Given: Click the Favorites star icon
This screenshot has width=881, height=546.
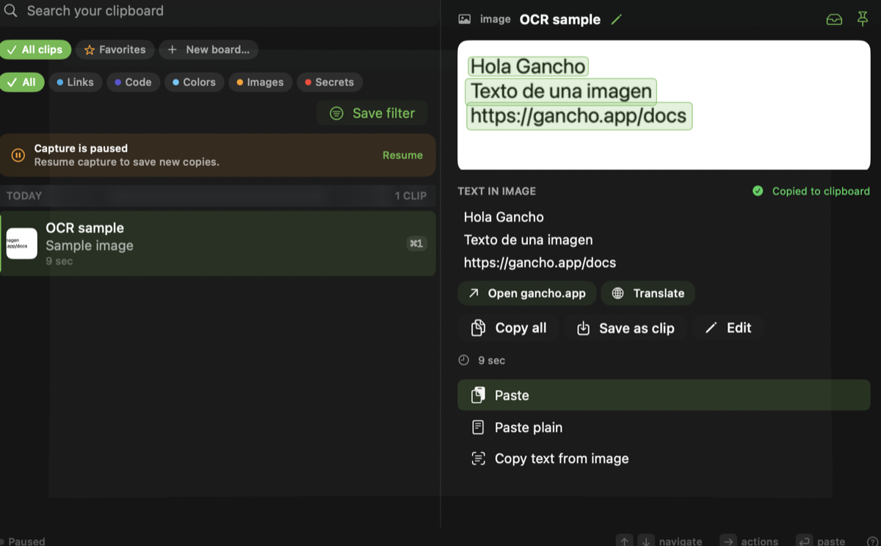Looking at the screenshot, I should point(90,50).
